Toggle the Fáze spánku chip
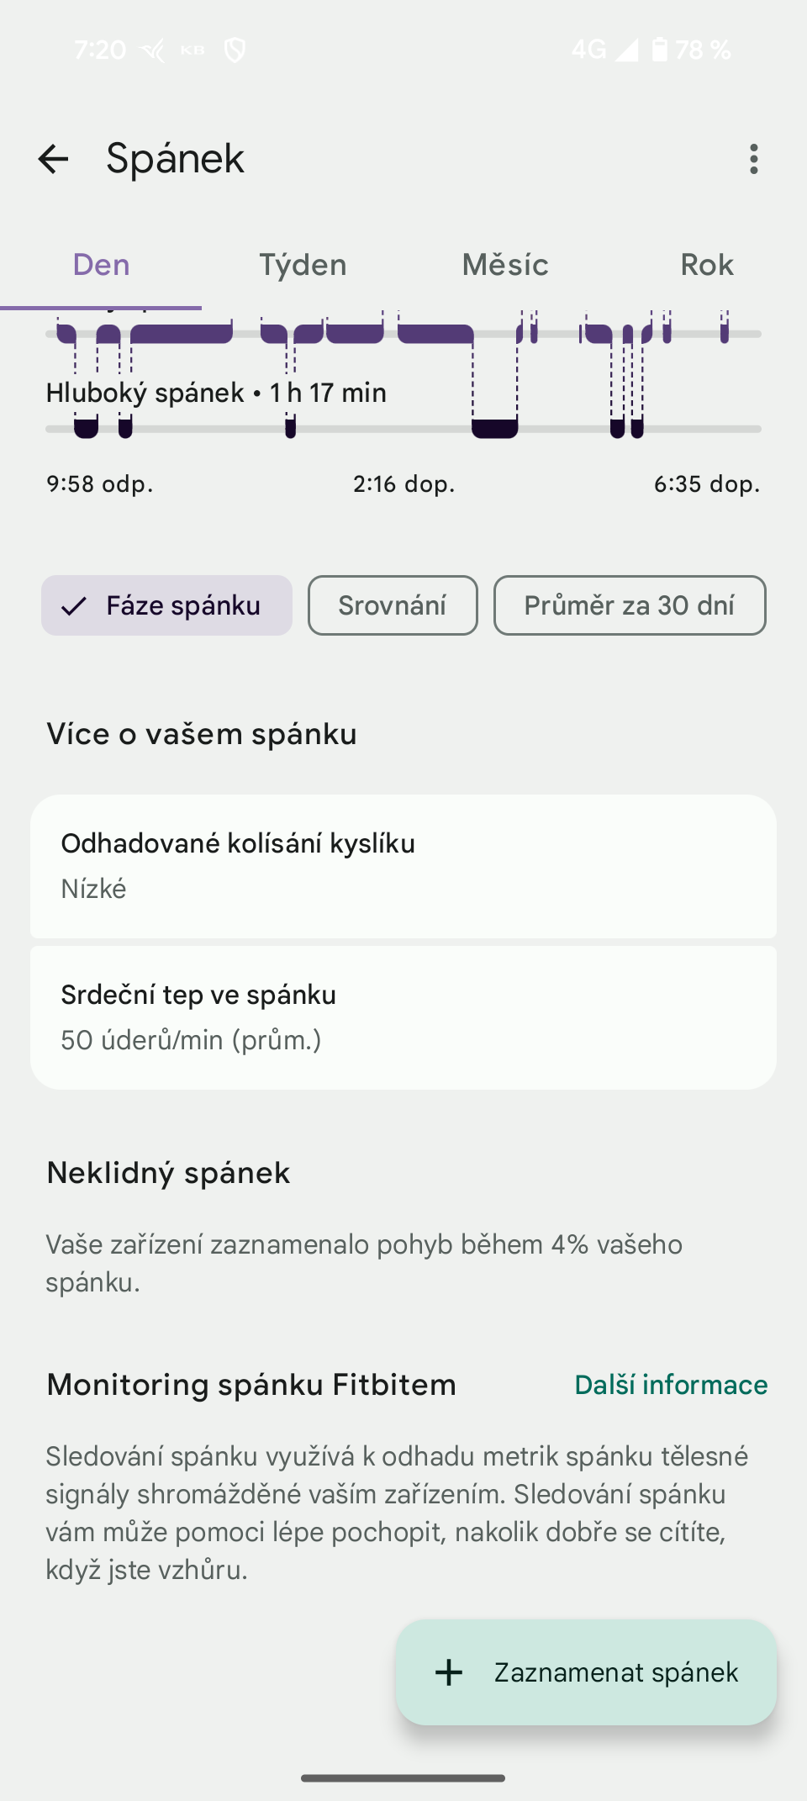 tap(166, 605)
